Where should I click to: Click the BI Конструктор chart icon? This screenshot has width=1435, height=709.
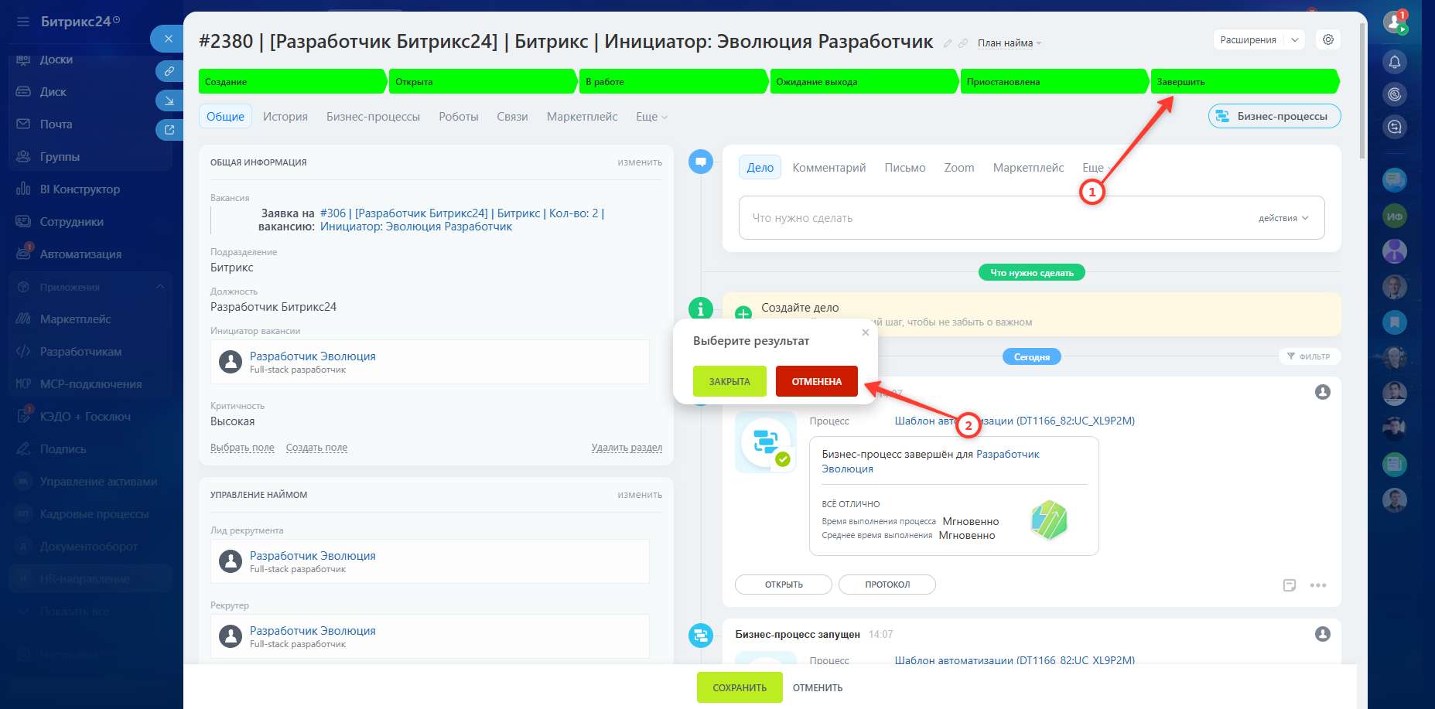(23, 189)
